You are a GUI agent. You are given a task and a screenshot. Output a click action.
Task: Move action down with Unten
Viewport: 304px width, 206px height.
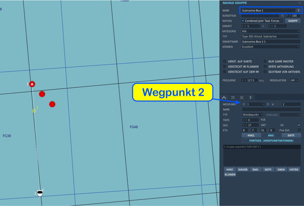[x=294, y=170]
